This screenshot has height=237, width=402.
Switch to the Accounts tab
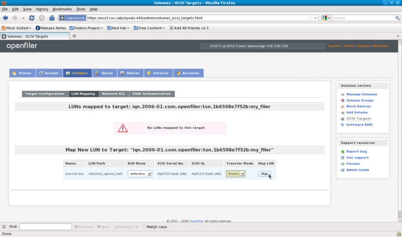pyautogui.click(x=188, y=73)
